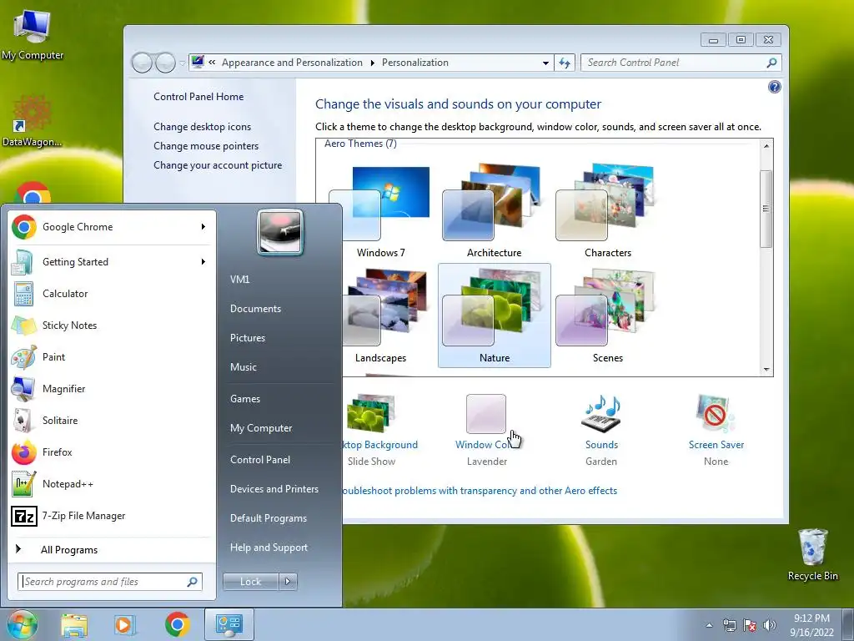Open the Recycle Bin desktop icon

point(812,554)
